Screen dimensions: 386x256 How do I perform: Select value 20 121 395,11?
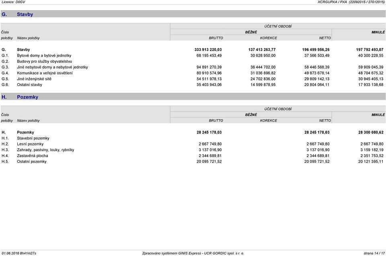point(371,162)
